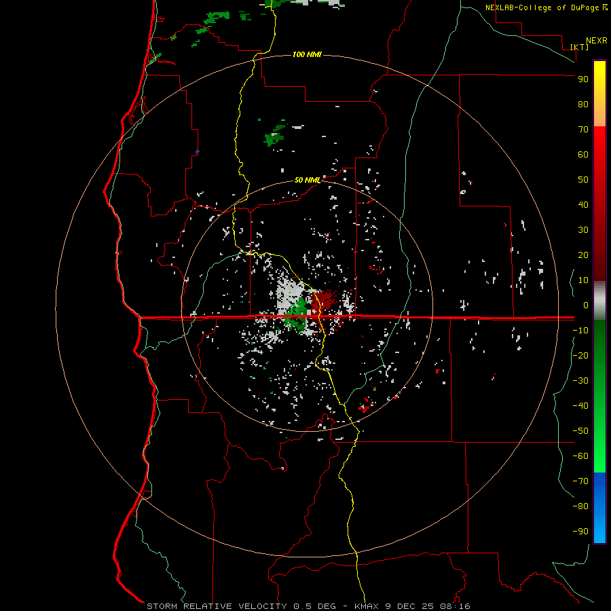611x611 pixels.
Task: Click the dark red outbound velocity patch near radar
Action: 323,301
